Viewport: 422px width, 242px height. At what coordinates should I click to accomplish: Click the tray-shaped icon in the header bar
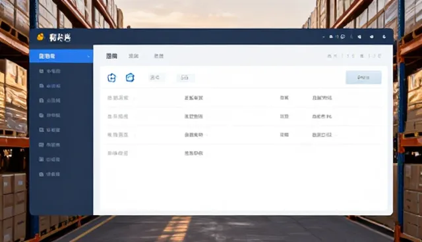coord(331,37)
